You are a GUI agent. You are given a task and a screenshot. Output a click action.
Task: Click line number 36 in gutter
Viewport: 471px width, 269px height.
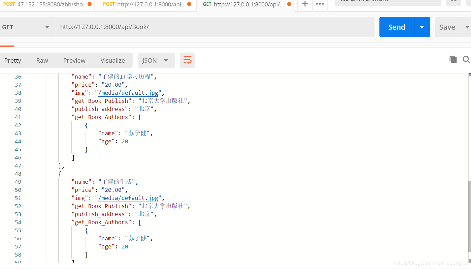[18, 77]
